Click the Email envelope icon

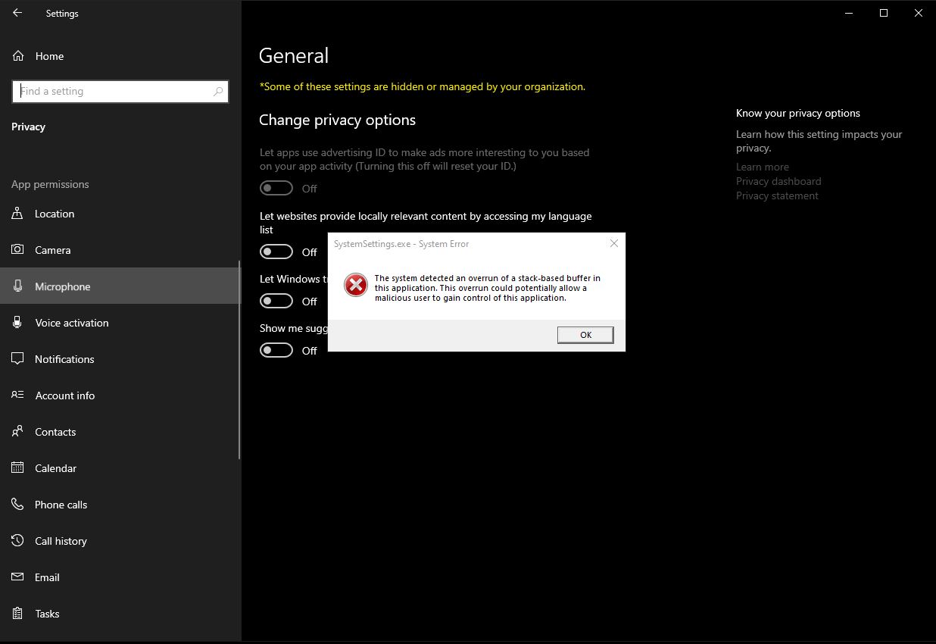click(17, 577)
